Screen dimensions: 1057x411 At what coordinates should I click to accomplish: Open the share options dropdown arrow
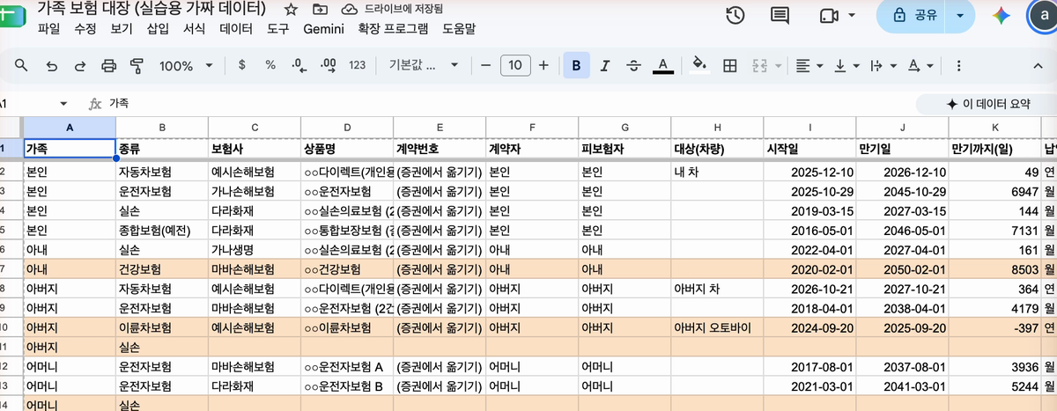tap(960, 16)
